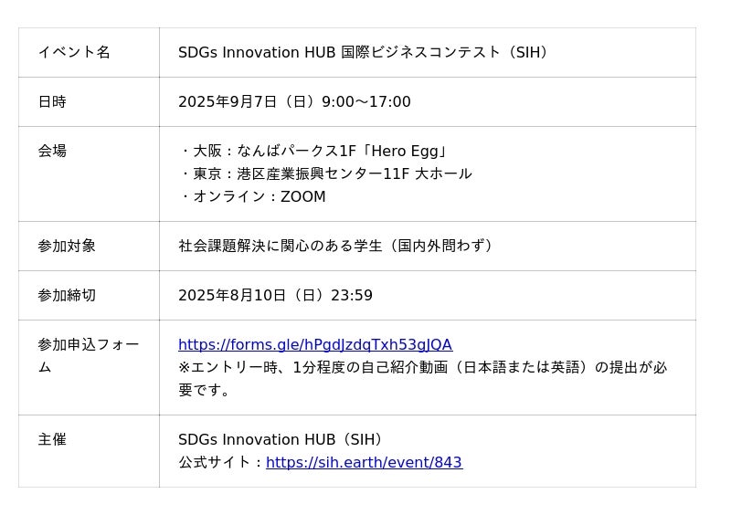Click the 日時 row label

(52, 102)
